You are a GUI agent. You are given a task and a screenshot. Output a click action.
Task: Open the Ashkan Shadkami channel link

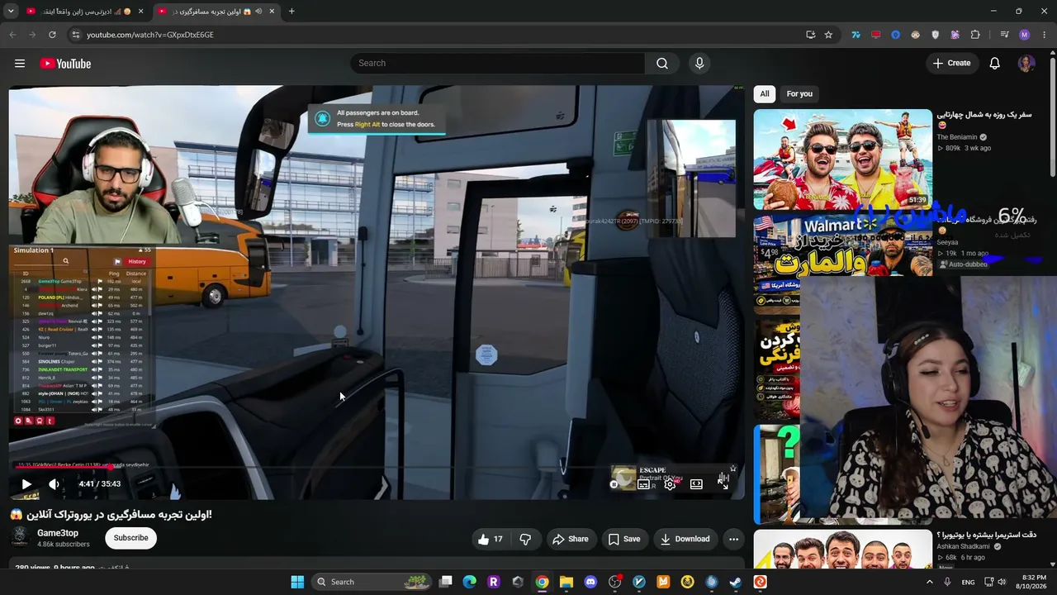963,546
